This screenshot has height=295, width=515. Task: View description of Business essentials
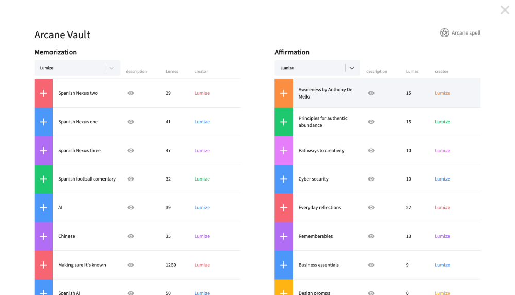[x=371, y=265]
